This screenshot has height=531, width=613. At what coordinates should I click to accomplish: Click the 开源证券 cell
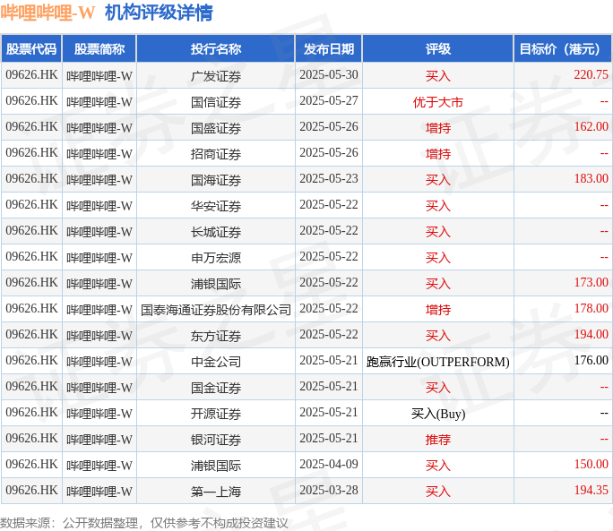[216, 414]
